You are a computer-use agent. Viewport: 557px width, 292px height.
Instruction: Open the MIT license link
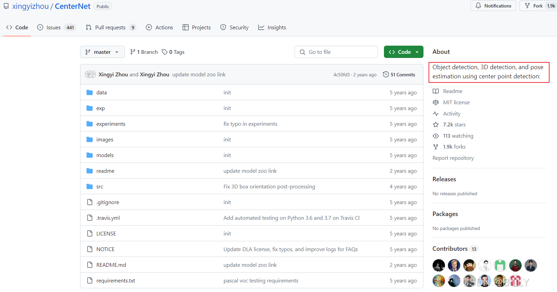click(451, 102)
